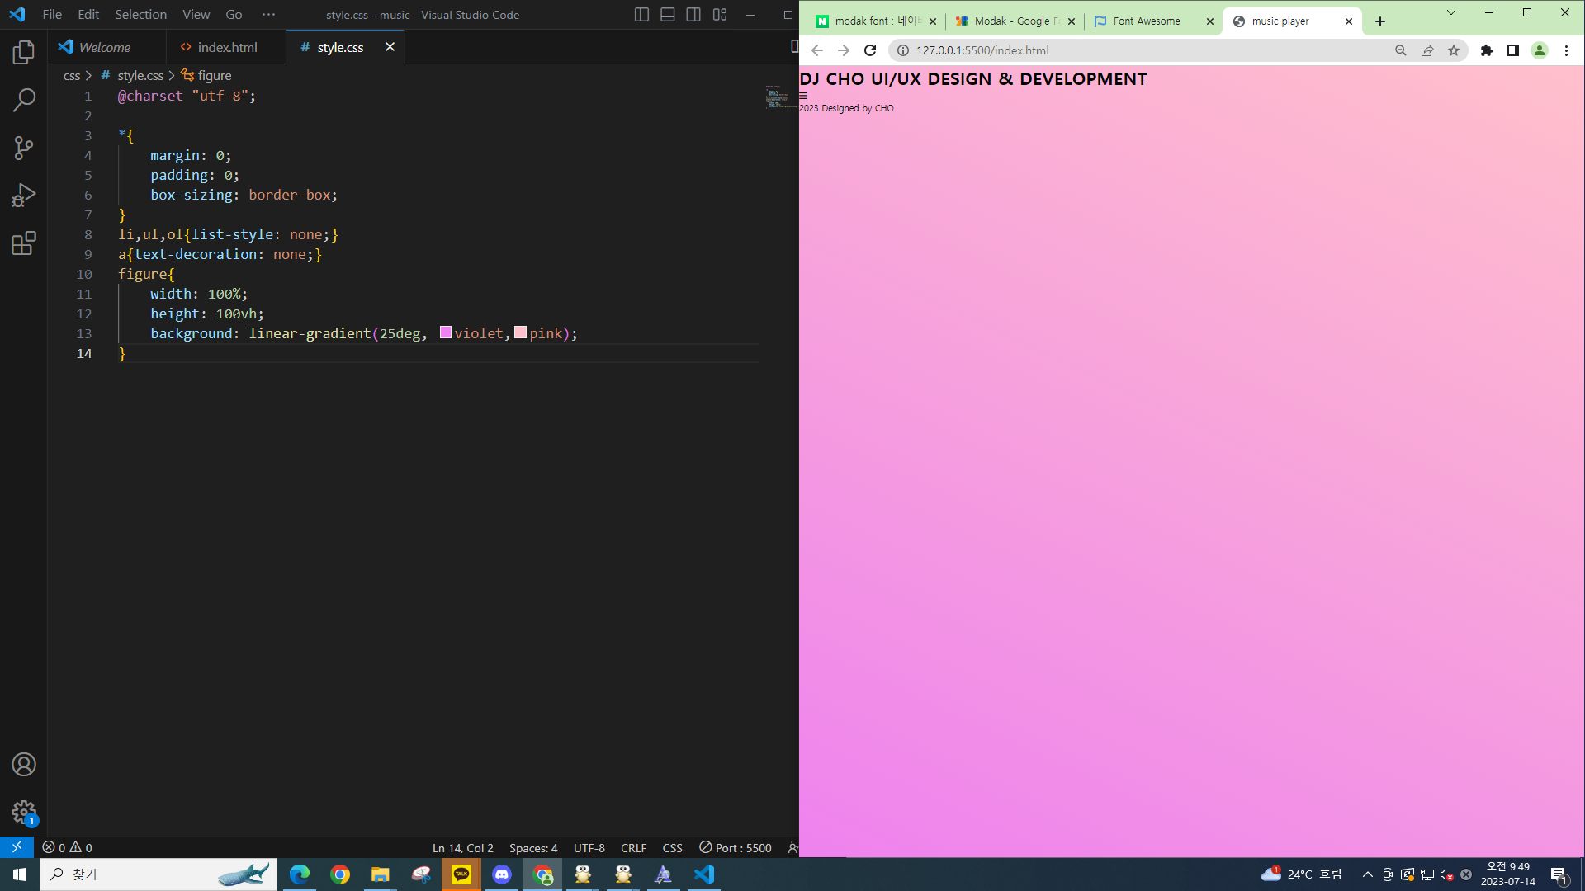Expand the menu bar overflow ellipsis
The width and height of the screenshot is (1585, 891).
point(268,15)
